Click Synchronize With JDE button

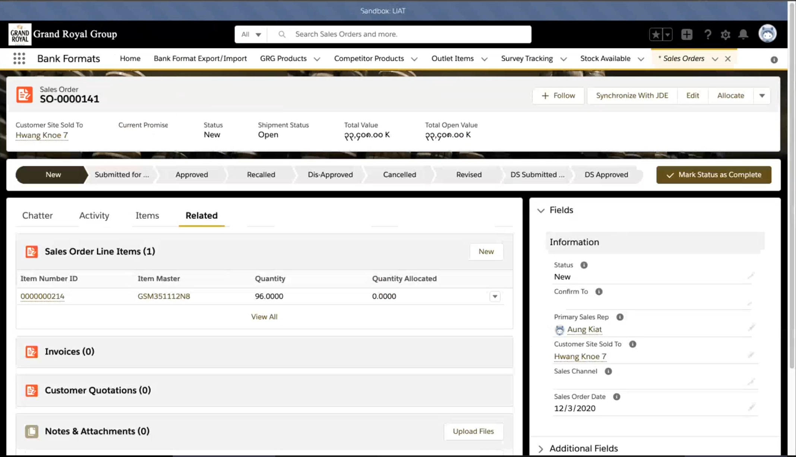point(632,96)
